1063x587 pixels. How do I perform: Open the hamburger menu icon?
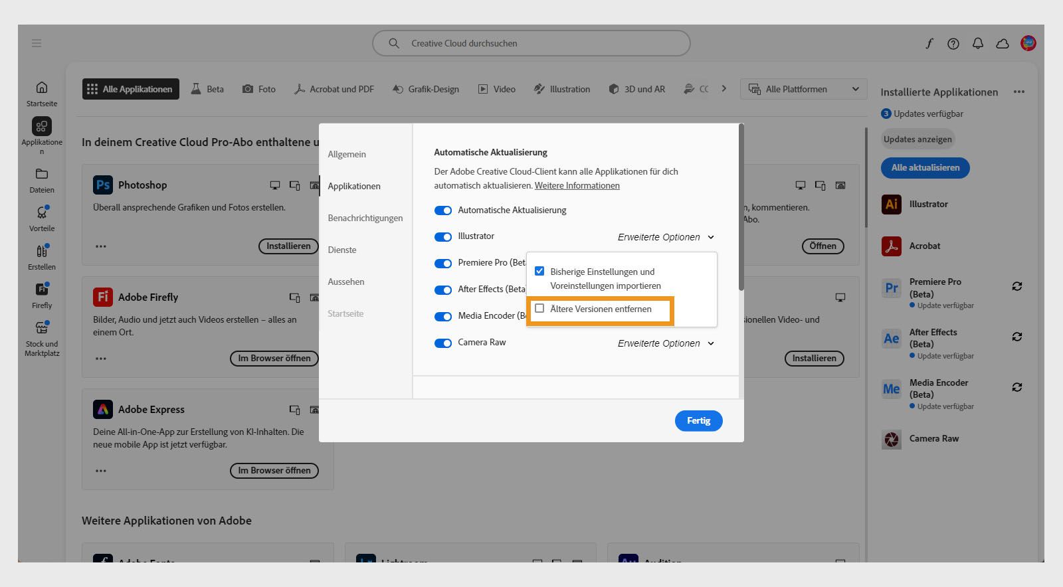(x=37, y=43)
